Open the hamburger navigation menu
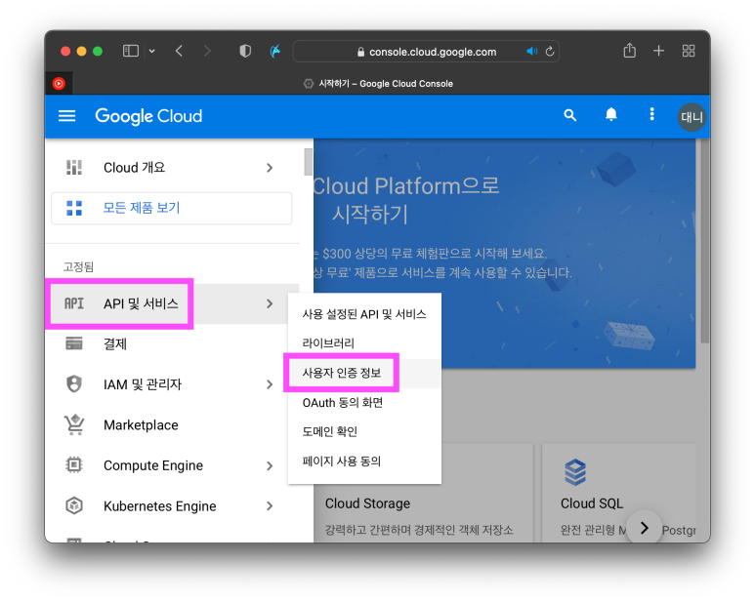 [67, 116]
